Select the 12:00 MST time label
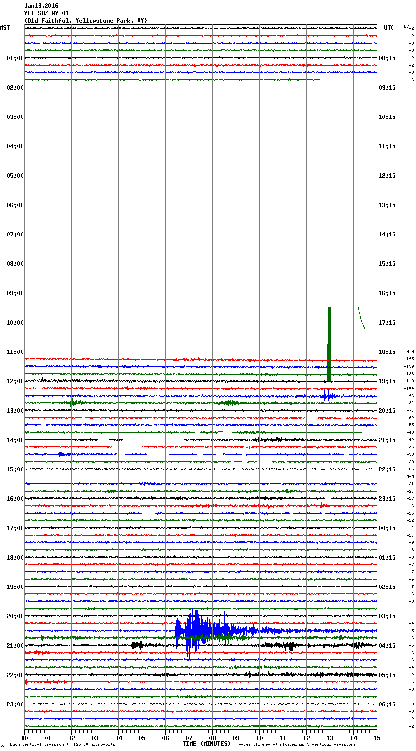 15,381
